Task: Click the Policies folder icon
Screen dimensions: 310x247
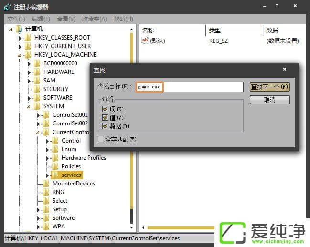Action: pyautogui.click(x=55, y=166)
